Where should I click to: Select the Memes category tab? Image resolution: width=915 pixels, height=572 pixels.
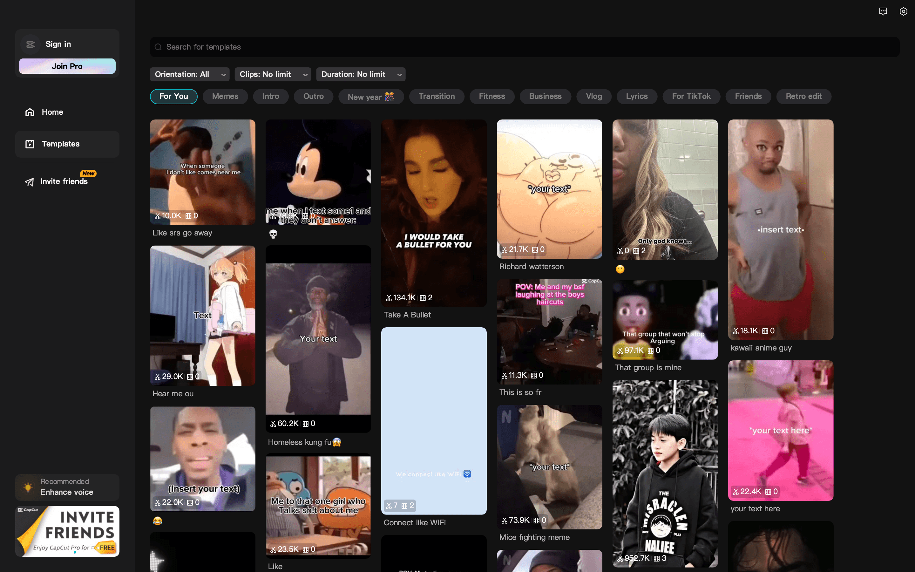tap(225, 97)
